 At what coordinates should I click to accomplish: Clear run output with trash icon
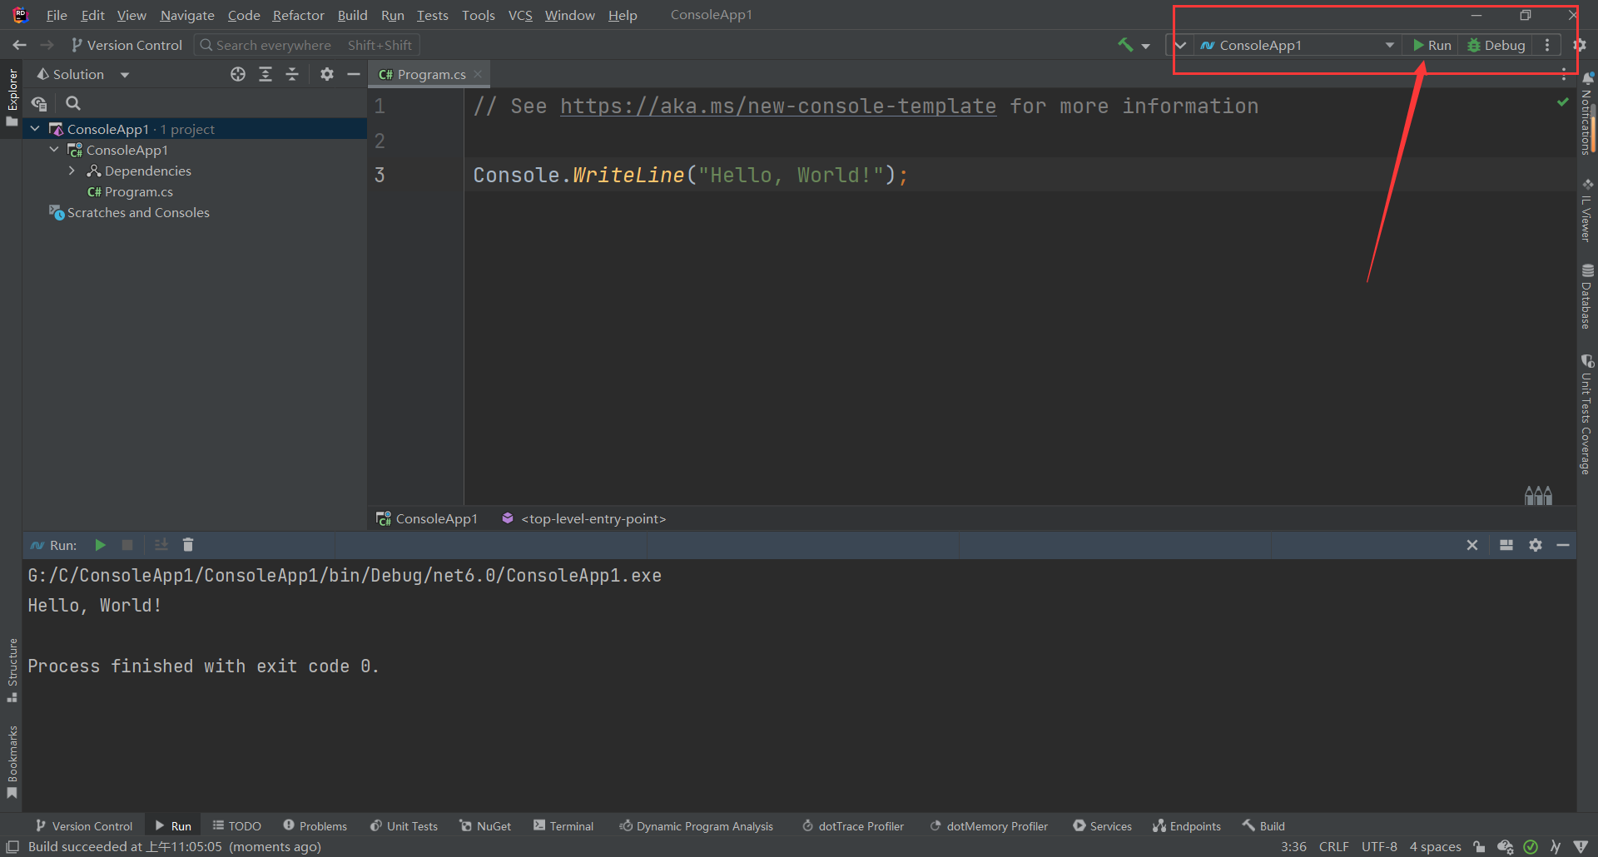(188, 545)
